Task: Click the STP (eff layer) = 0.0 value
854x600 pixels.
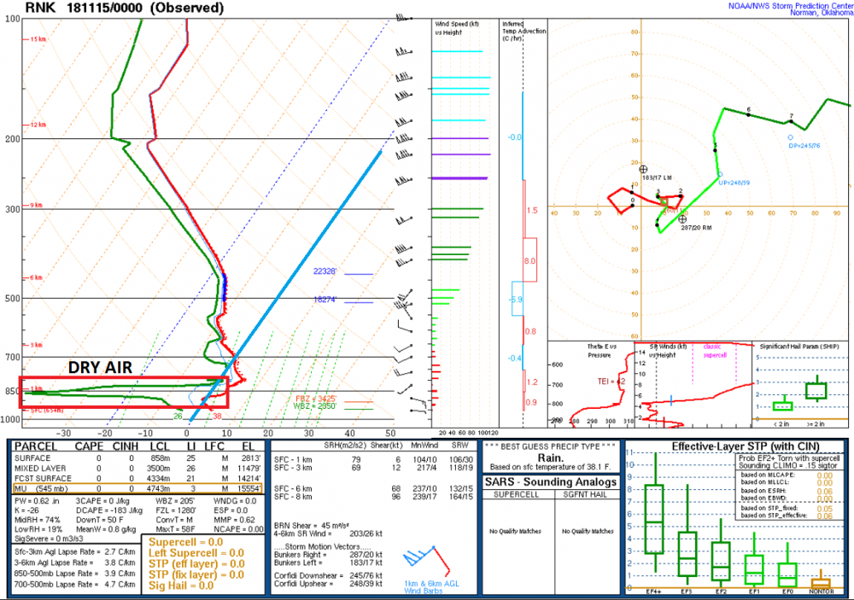Action: click(196, 564)
